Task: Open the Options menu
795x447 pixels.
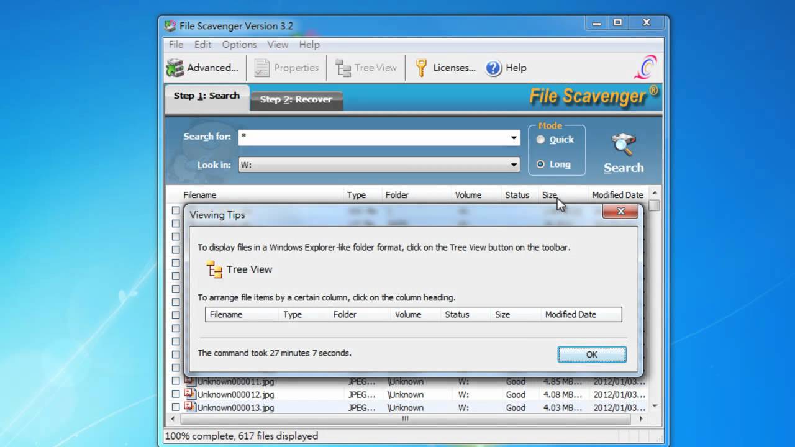Action: click(x=239, y=45)
